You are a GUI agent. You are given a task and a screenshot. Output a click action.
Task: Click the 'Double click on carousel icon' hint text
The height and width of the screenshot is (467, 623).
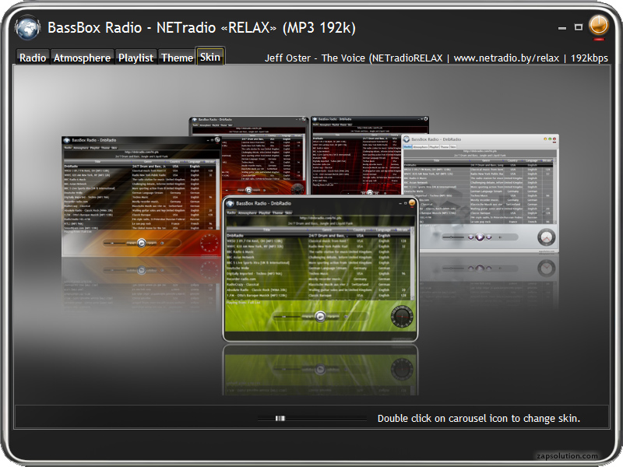coord(479,419)
